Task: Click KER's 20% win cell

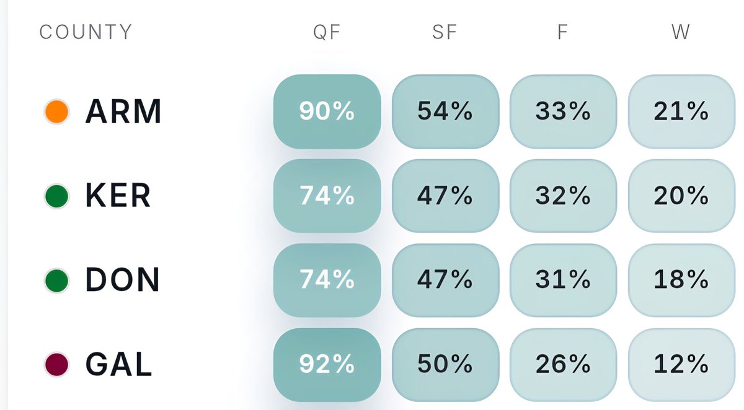Action: tap(681, 196)
